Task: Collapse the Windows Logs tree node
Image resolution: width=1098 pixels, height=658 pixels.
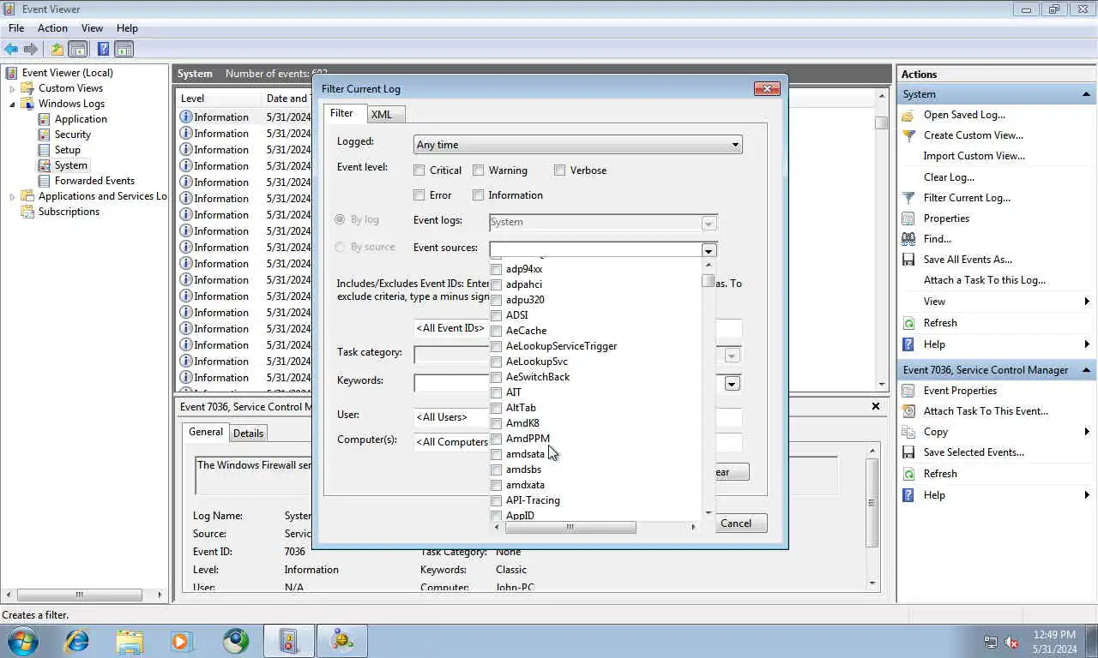Action: point(12,104)
